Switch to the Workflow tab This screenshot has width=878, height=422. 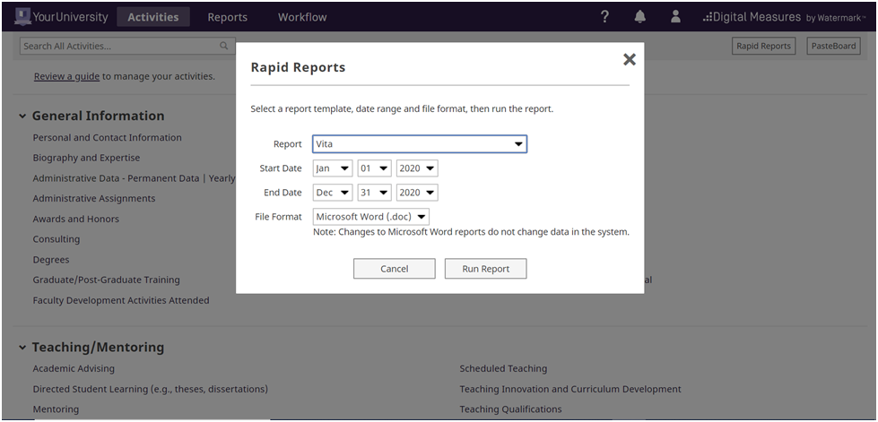point(302,17)
